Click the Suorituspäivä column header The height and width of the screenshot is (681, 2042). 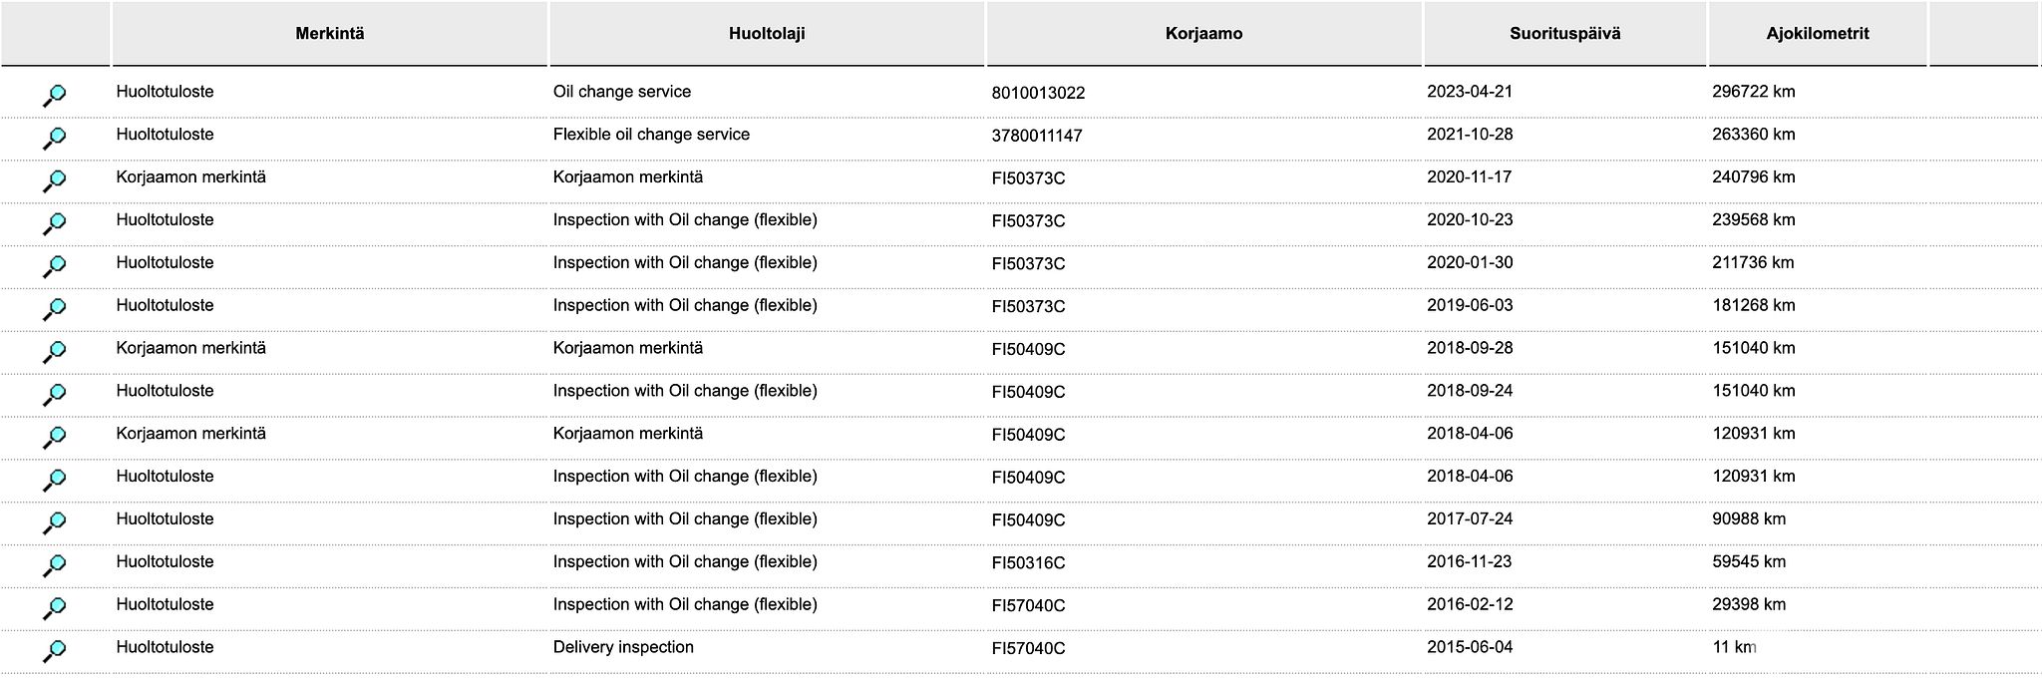1564,34
